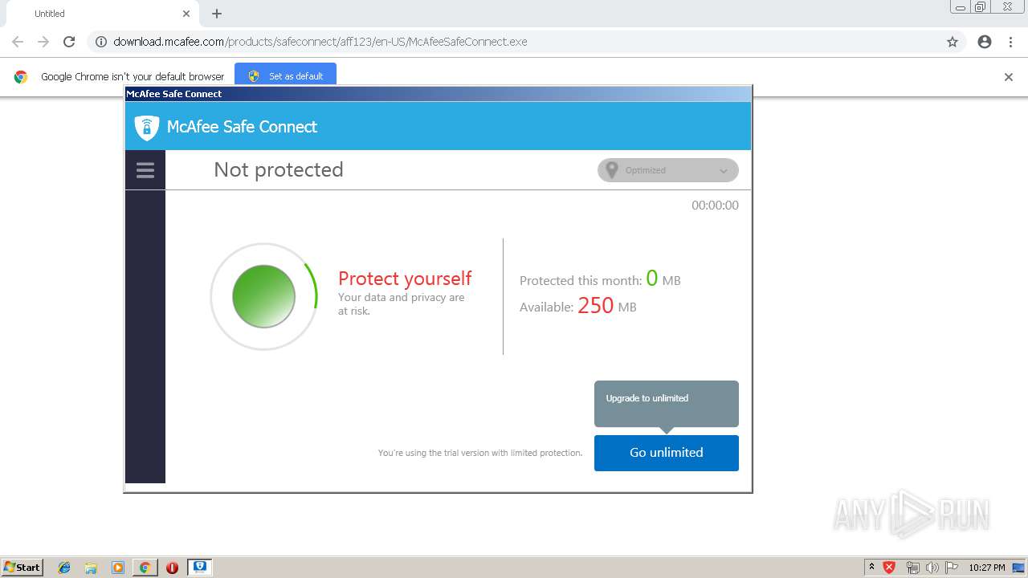The image size is (1028, 578).
Task: Open the Chrome three-dot menu
Action: [x=1010, y=42]
